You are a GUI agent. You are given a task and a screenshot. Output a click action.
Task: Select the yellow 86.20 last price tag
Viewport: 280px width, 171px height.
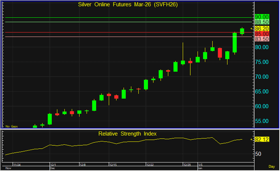click(261, 29)
